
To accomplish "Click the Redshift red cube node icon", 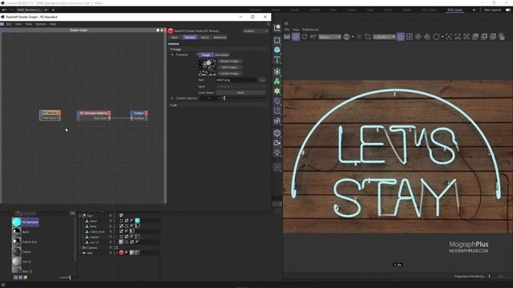I will pos(171,30).
